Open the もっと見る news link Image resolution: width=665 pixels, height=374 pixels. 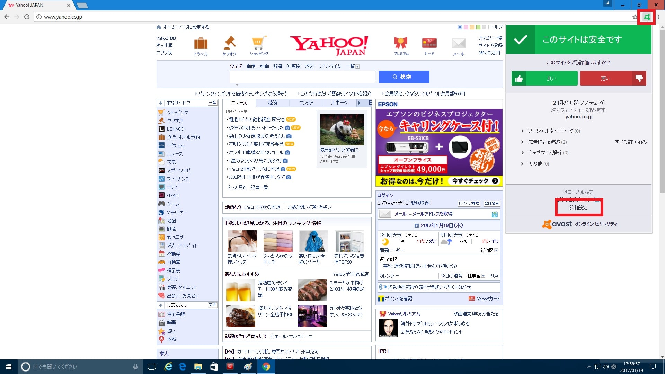click(237, 187)
